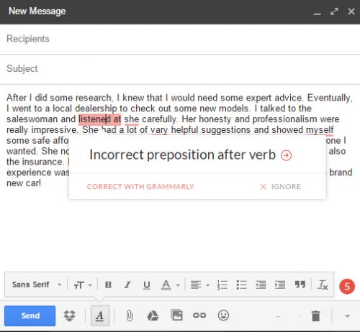Insert an emoticon
The image size is (360, 332).
[223, 315]
